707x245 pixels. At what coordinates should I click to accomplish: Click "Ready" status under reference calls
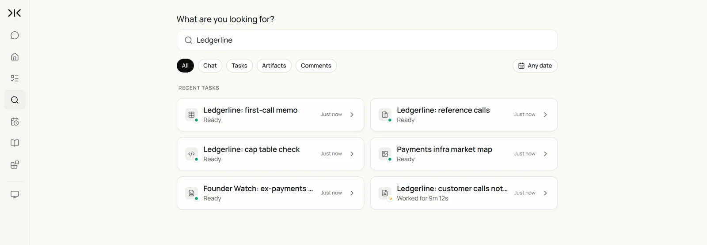pyautogui.click(x=406, y=120)
